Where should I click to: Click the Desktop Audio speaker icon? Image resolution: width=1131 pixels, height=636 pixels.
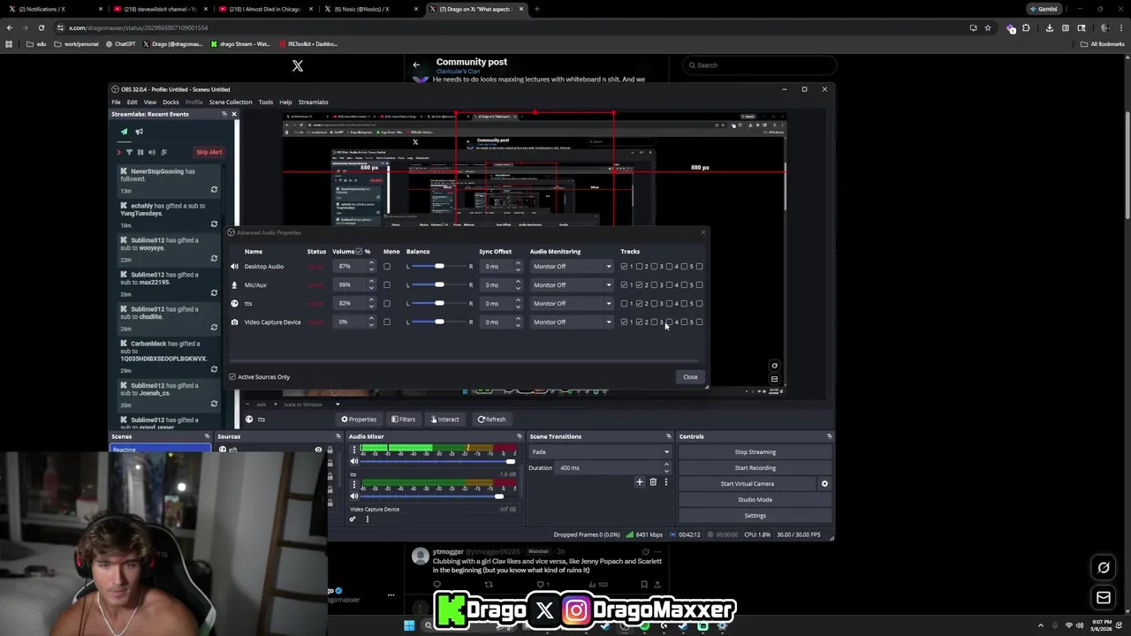(x=234, y=266)
